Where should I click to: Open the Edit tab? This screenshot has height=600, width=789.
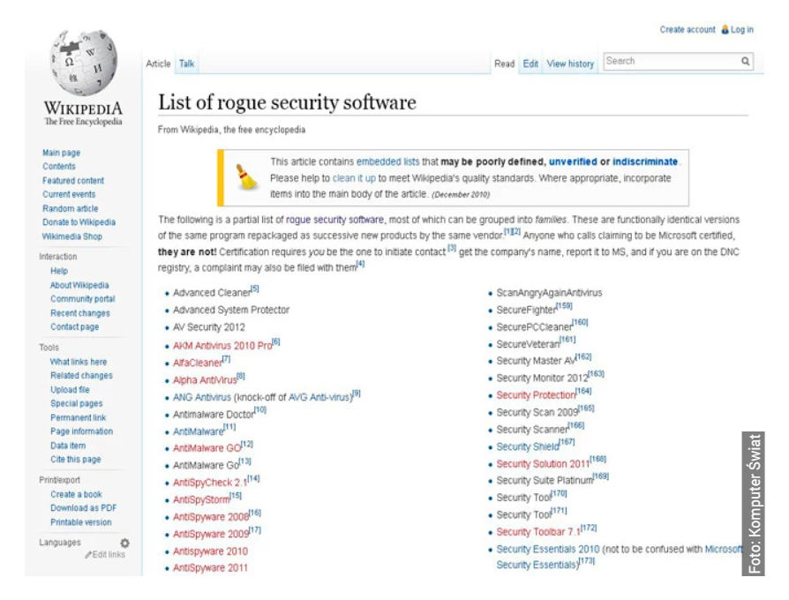click(530, 64)
